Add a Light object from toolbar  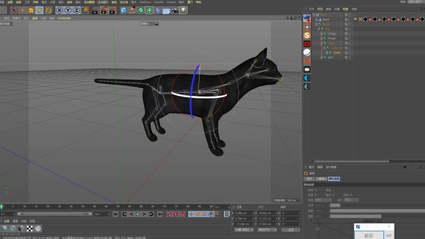click(183, 11)
